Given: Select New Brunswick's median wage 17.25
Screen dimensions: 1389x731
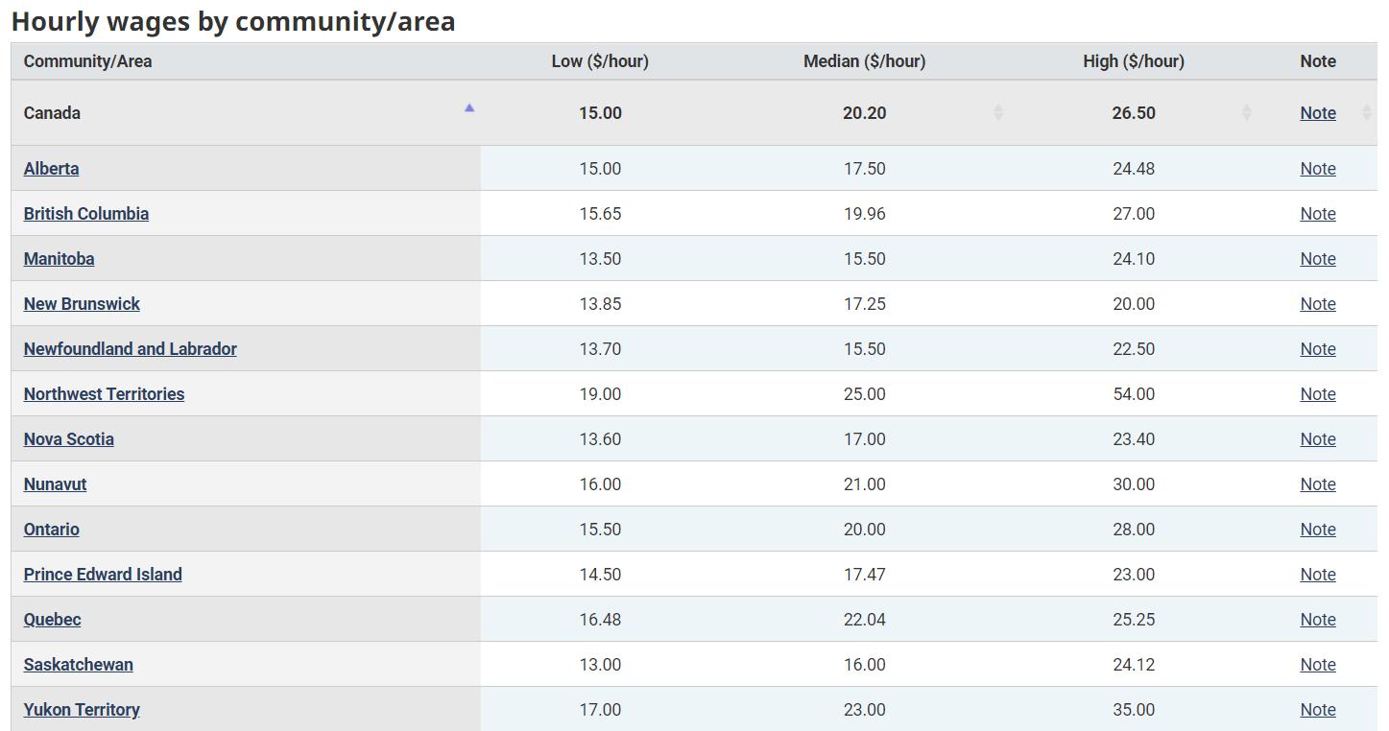Looking at the screenshot, I should click(864, 303).
